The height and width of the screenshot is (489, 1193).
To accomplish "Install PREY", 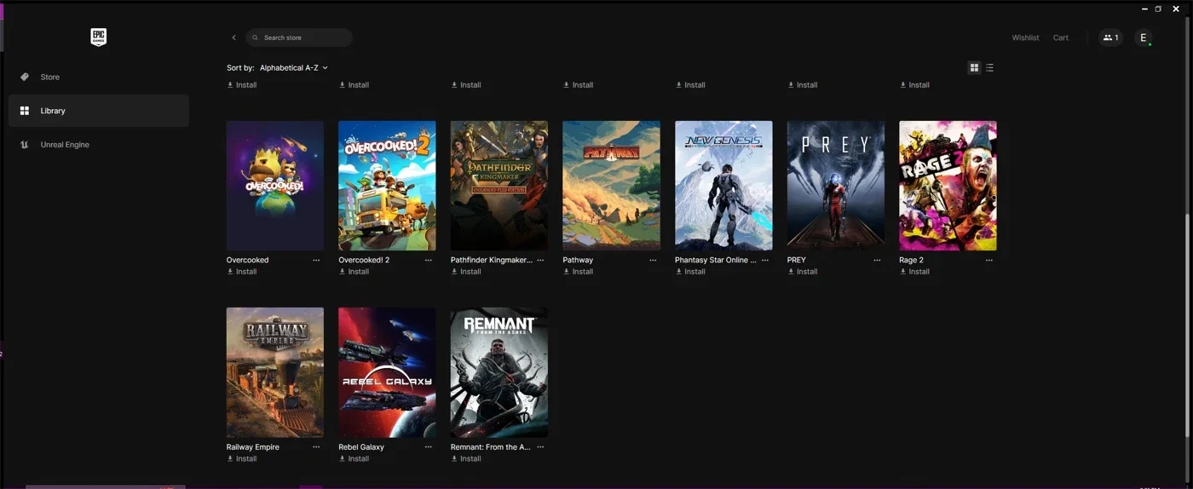I will coord(803,272).
